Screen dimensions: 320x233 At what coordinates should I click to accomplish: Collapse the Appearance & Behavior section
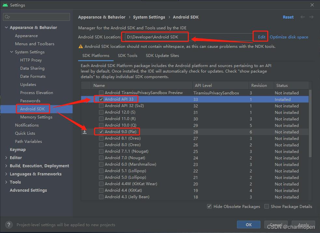[7, 28]
